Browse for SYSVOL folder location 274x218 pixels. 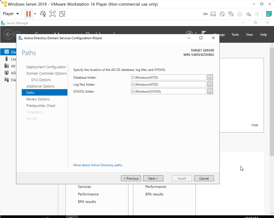(x=210, y=91)
